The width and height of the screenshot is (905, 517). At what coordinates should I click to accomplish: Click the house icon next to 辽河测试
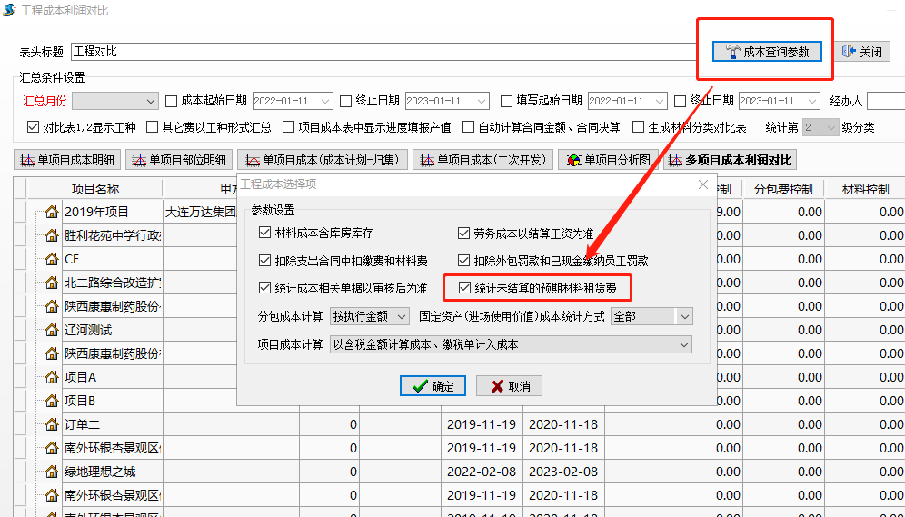click(x=52, y=330)
